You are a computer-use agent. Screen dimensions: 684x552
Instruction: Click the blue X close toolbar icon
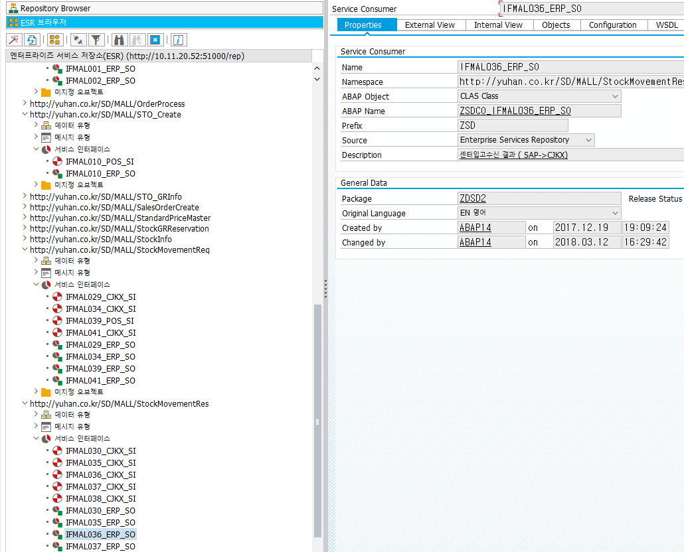(x=155, y=40)
